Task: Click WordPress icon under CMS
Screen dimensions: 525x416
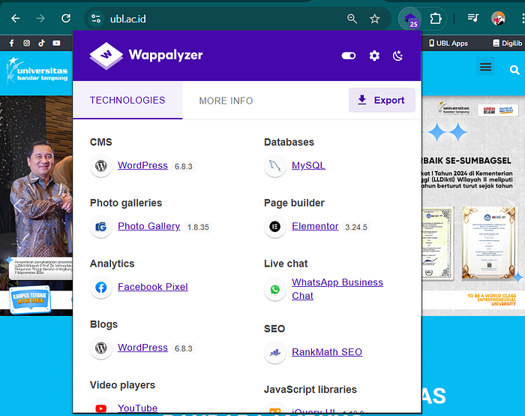Action: (101, 166)
